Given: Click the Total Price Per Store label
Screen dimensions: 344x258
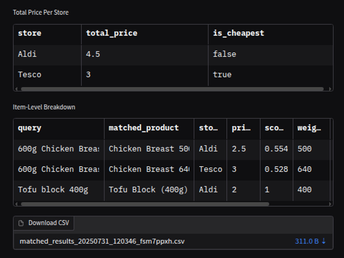Looking at the screenshot, I should (41, 12).
